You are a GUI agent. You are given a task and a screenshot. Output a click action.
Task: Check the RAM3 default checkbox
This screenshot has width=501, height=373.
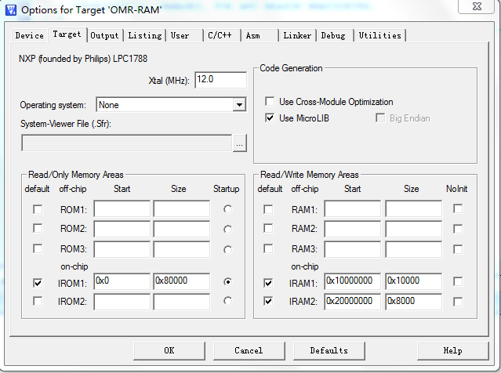coord(268,248)
